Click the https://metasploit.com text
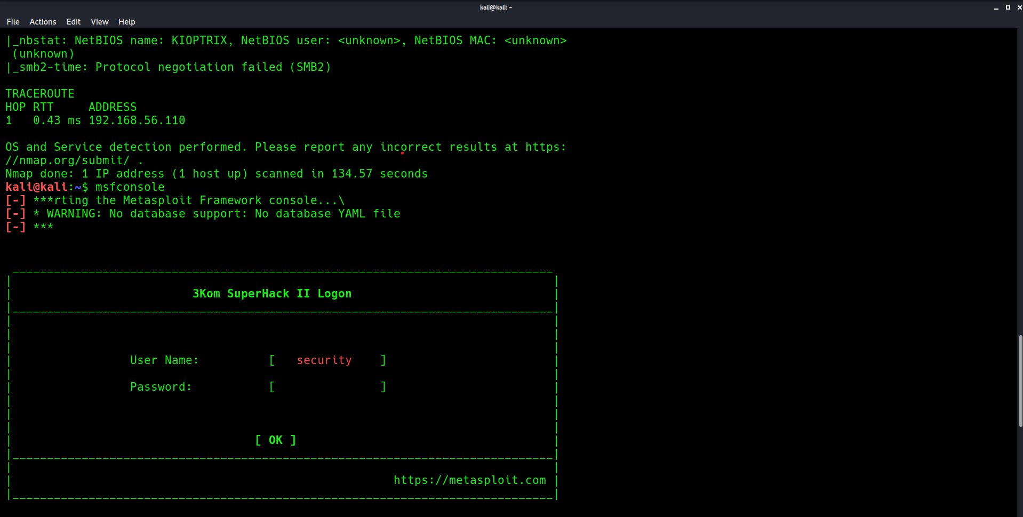 (469, 480)
